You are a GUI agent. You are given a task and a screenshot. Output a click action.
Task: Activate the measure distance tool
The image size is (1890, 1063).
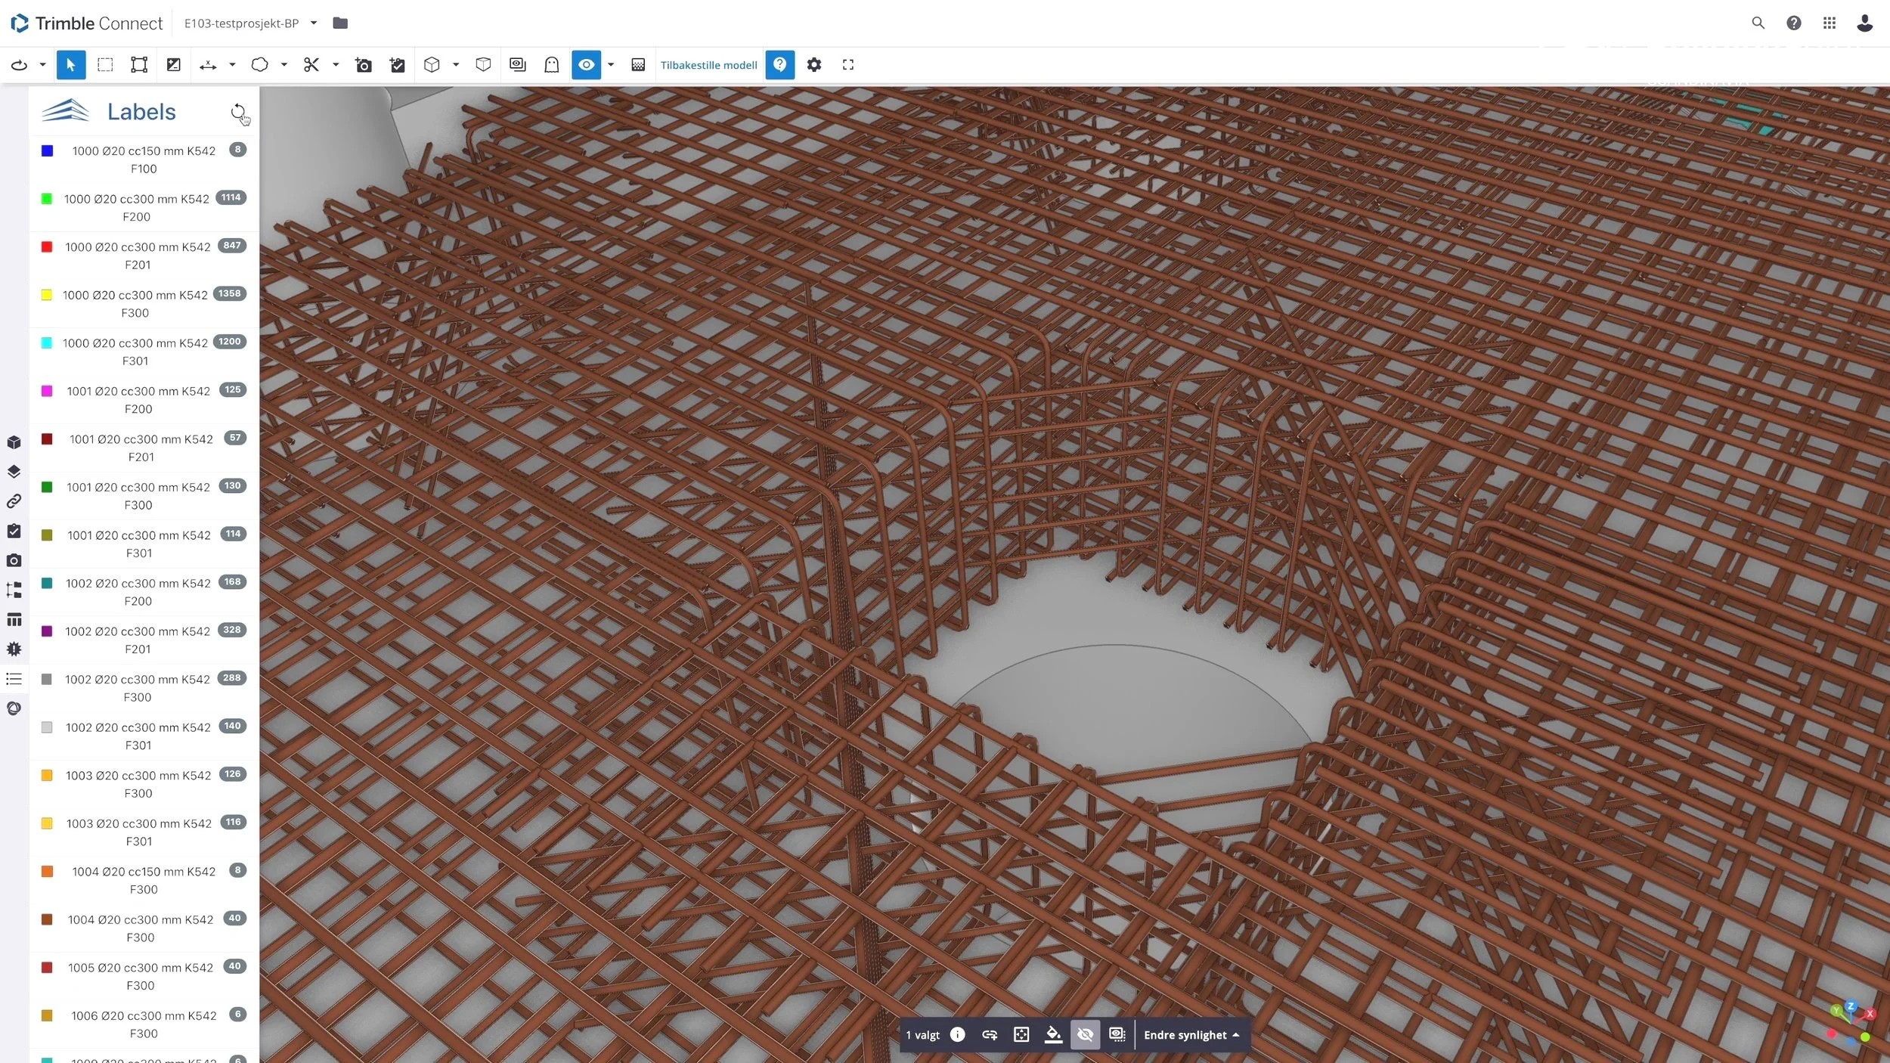(208, 65)
